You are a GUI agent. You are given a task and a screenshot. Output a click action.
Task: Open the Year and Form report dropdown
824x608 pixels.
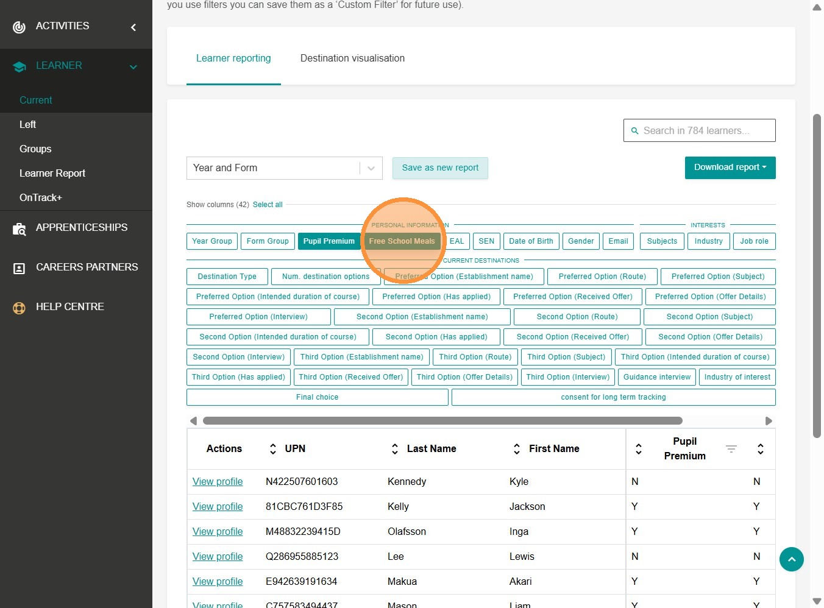(x=285, y=168)
